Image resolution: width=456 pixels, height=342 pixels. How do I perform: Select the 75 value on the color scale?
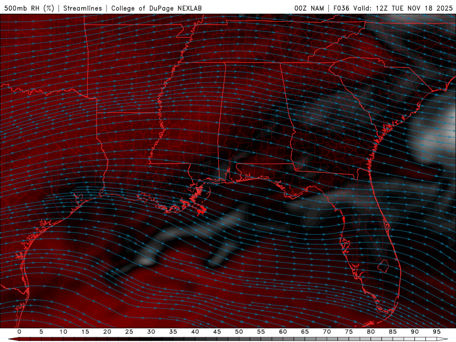[x=349, y=332]
